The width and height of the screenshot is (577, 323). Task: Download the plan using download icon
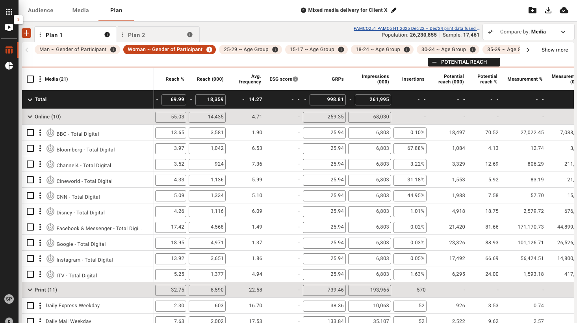click(548, 10)
